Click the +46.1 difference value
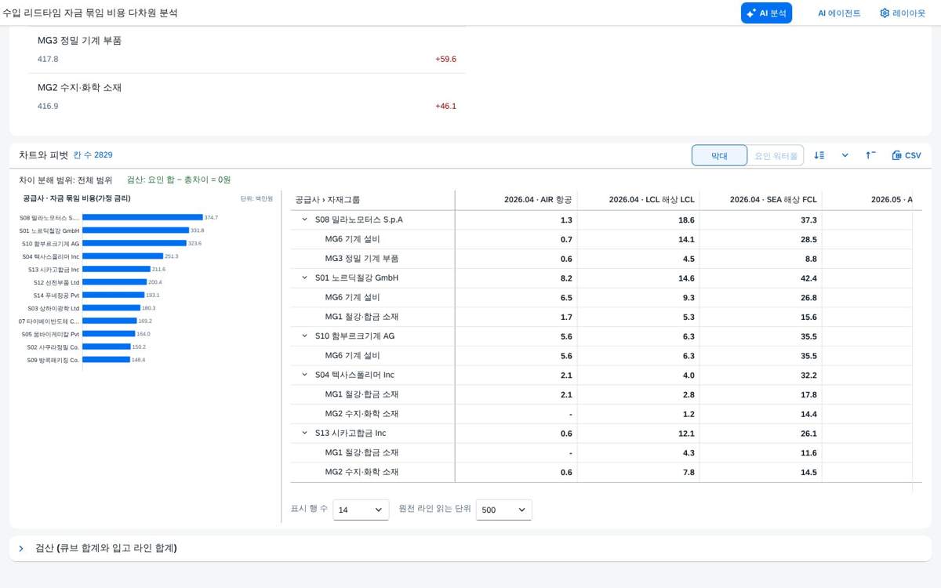The image size is (941, 588). (445, 106)
